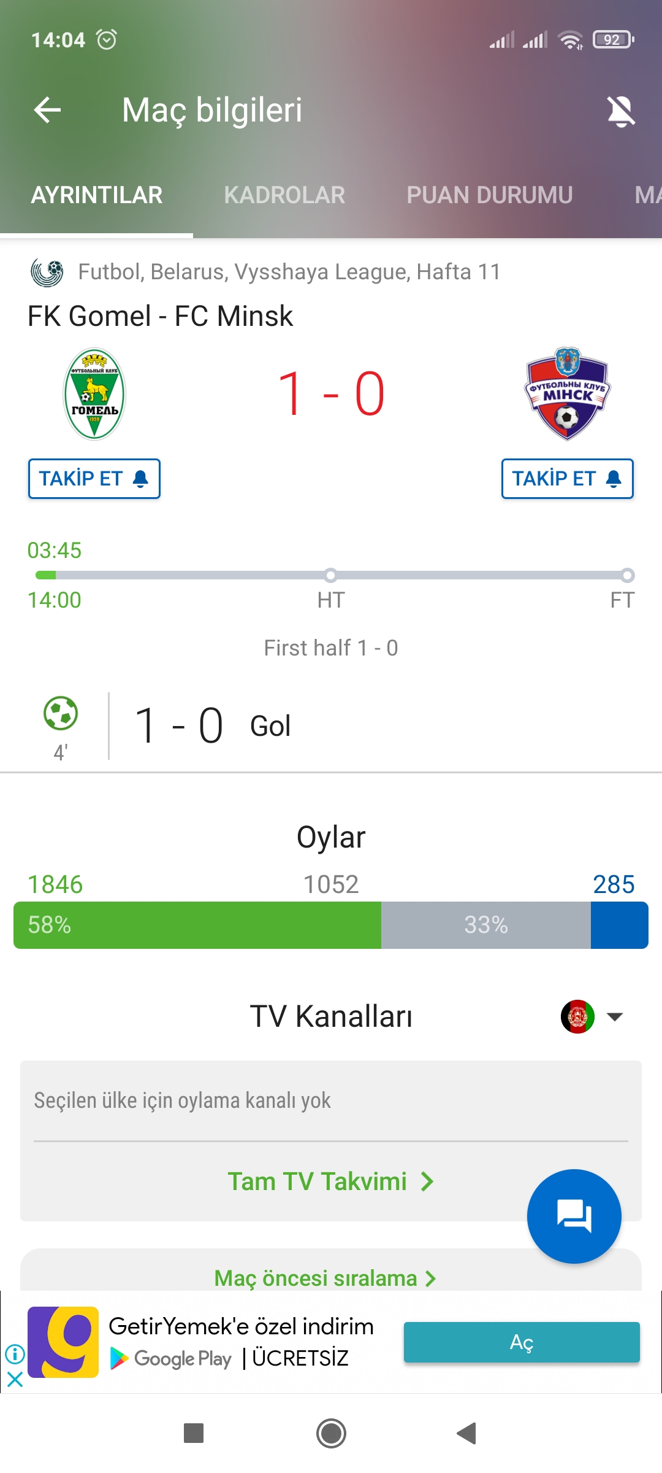
Task: Tap the Vysshaya League logo icon
Action: tap(47, 273)
